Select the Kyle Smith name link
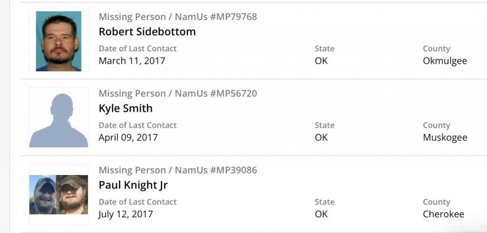The image size is (487, 233). [x=126, y=108]
